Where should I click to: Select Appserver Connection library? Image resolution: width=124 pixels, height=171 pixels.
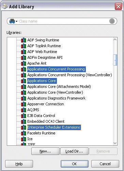[x=46, y=104]
